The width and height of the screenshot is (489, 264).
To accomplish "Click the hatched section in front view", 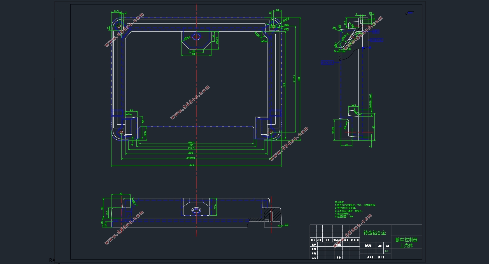I will [276, 215].
